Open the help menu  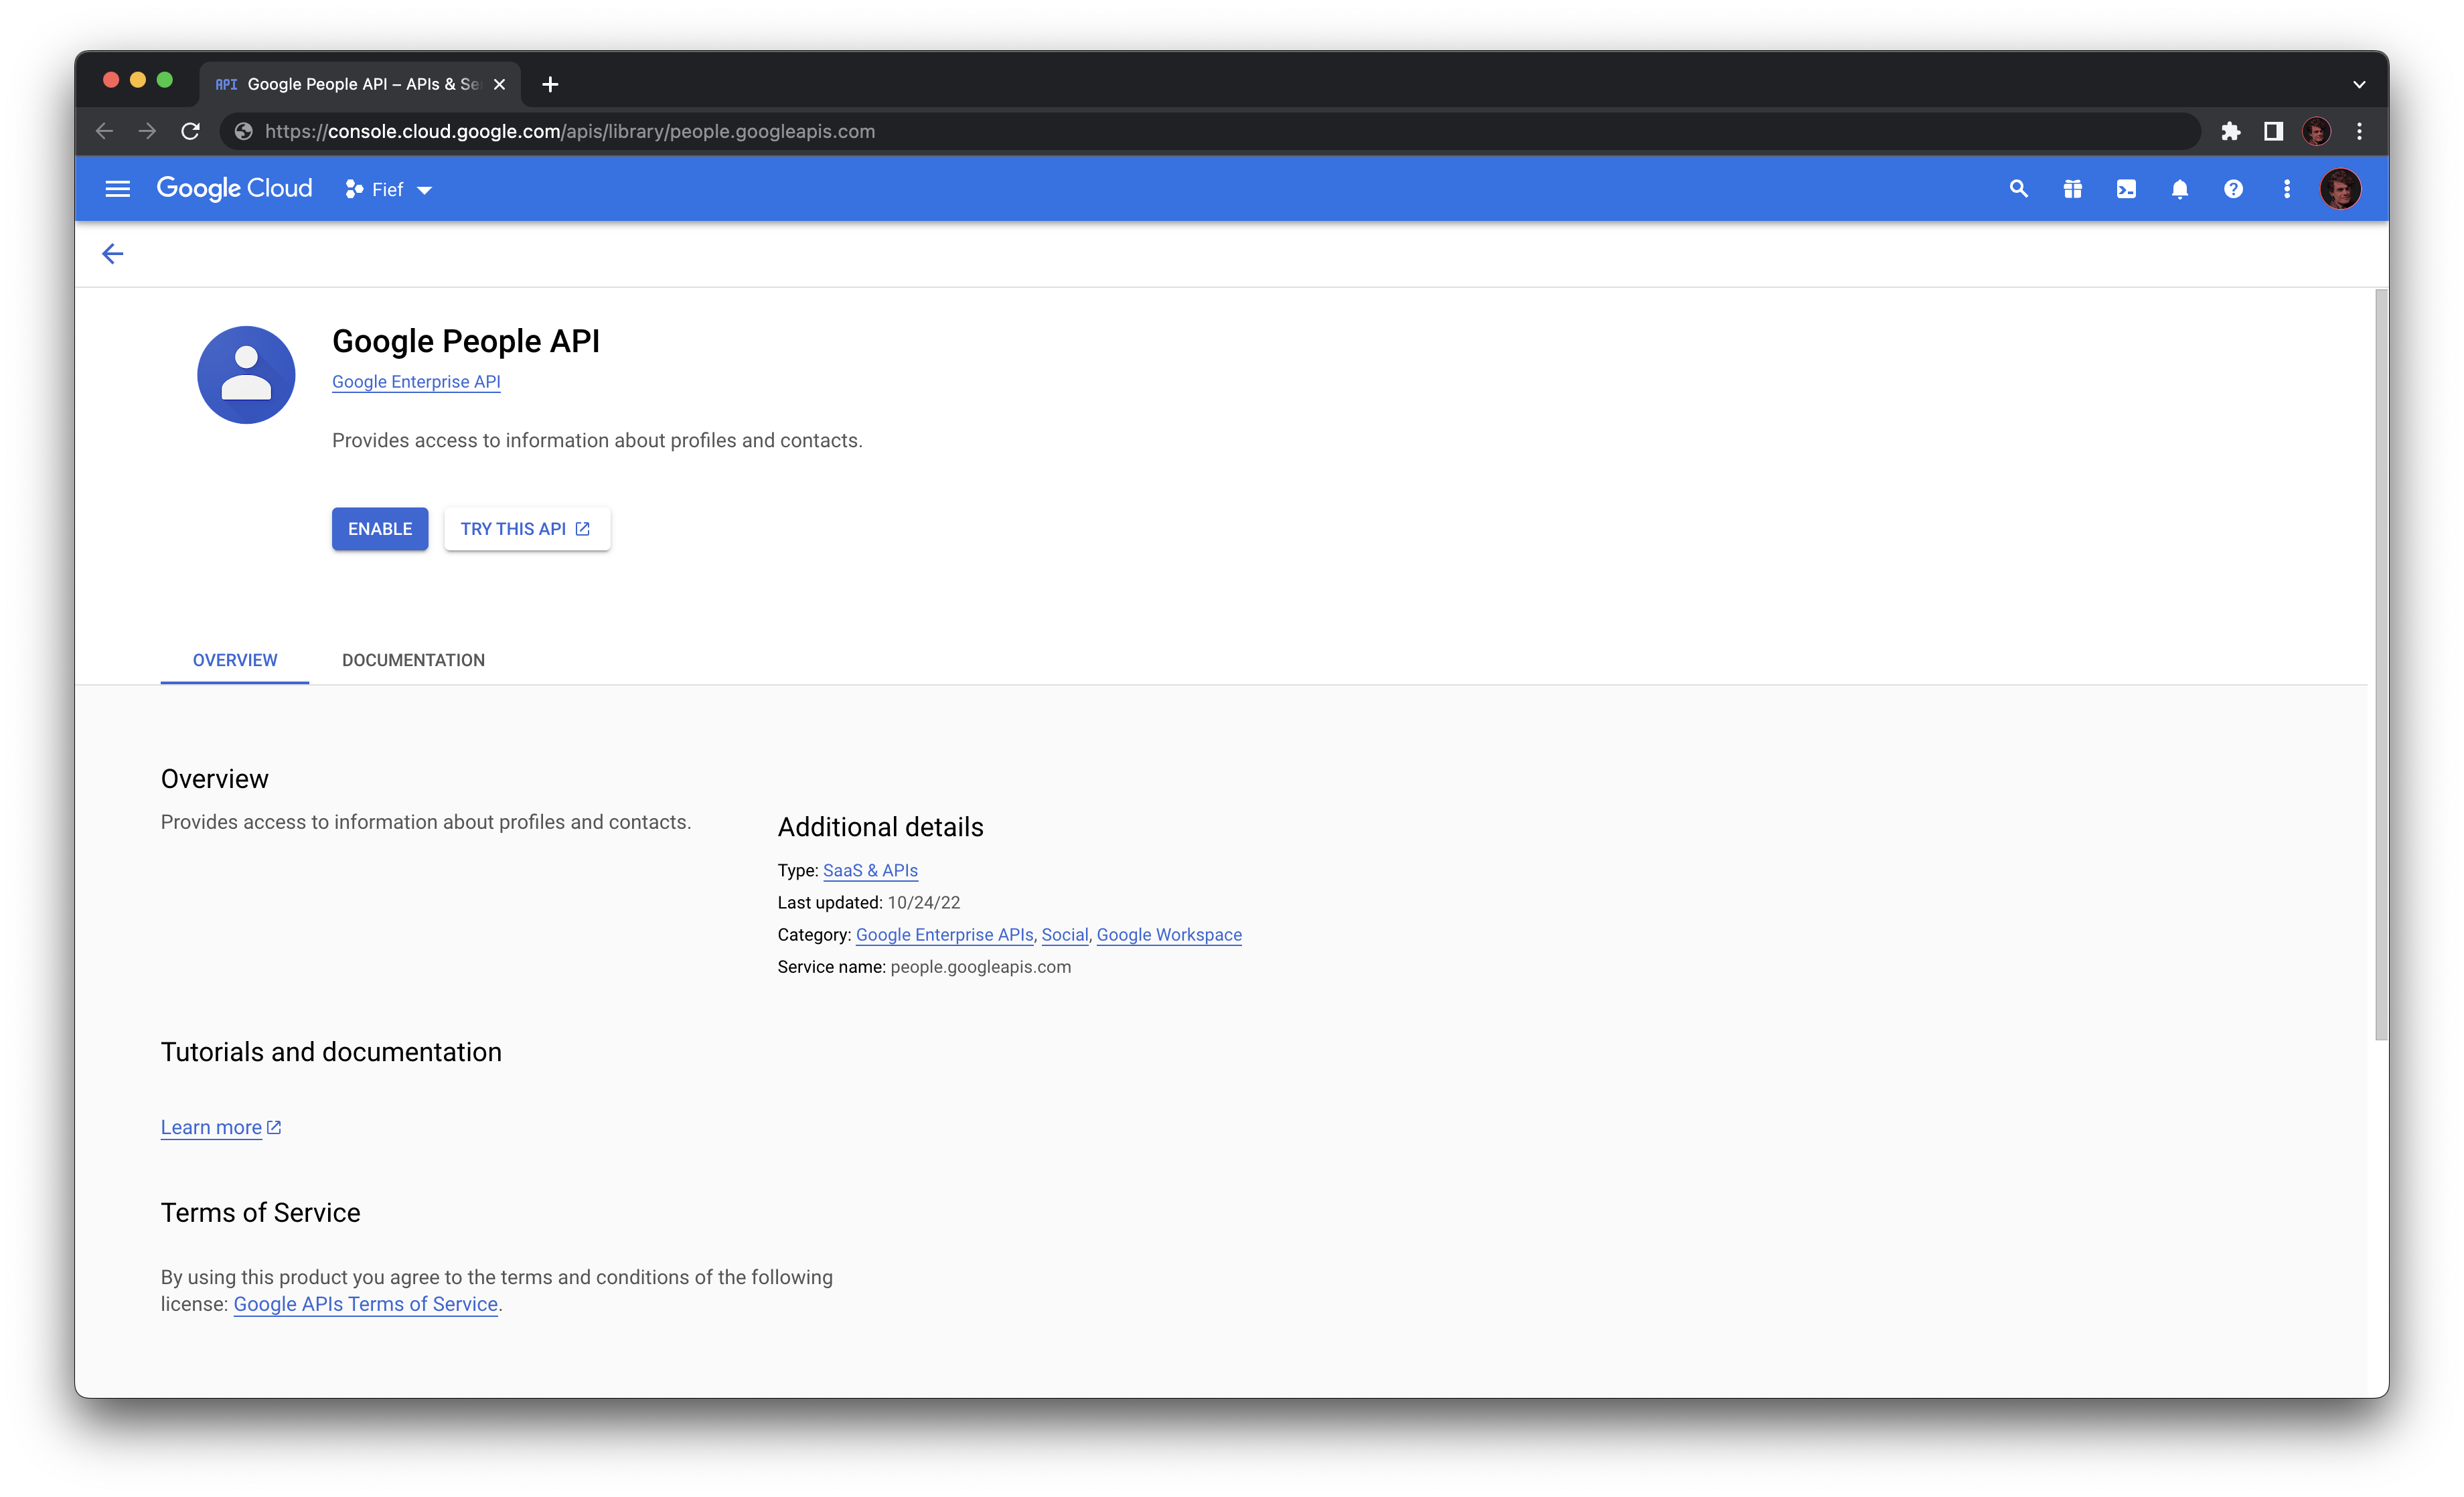(2233, 188)
